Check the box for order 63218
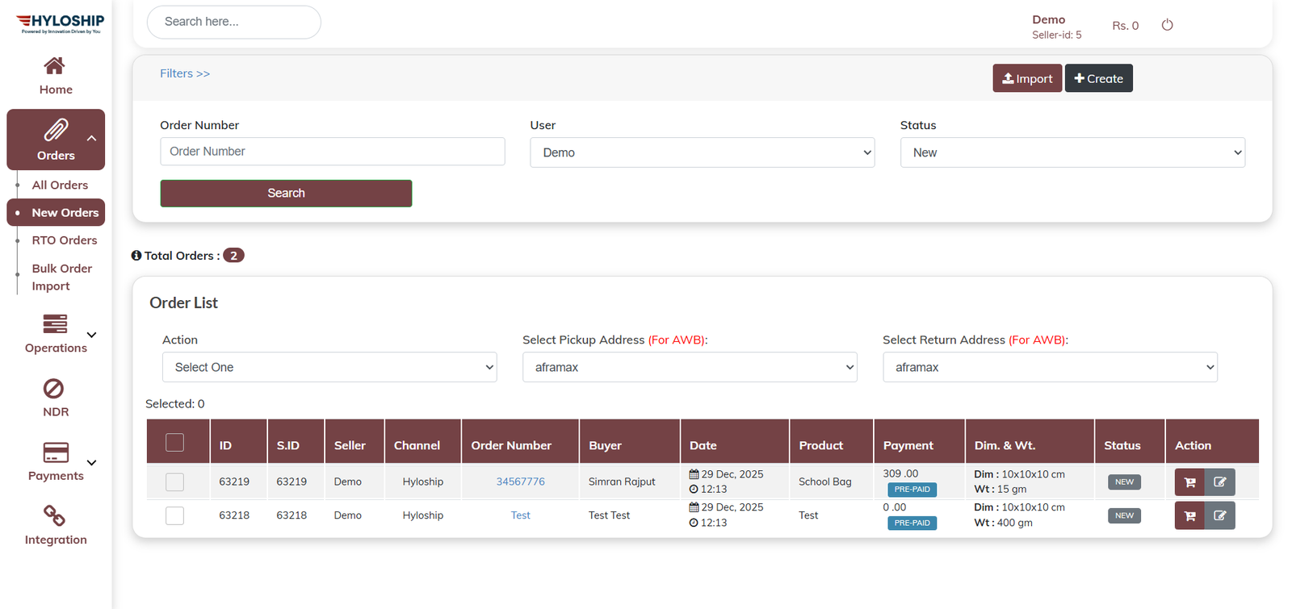1292x609 pixels. click(174, 515)
